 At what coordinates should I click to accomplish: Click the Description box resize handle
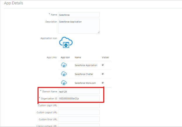99,32
